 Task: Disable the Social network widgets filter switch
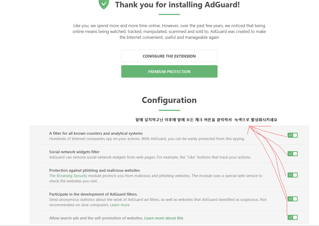[292, 154]
